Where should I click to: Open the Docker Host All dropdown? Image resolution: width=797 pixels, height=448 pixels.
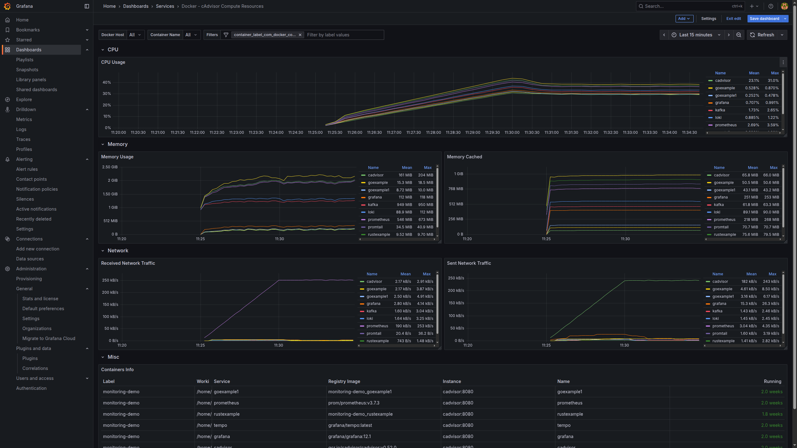(x=135, y=35)
